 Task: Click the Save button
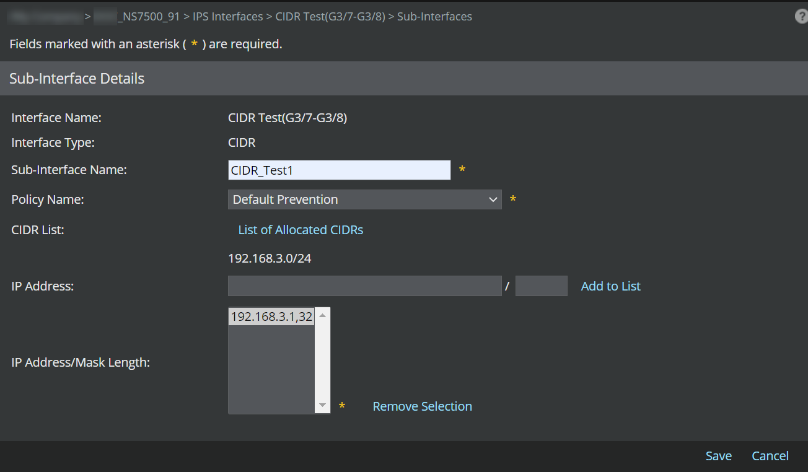pyautogui.click(x=719, y=456)
